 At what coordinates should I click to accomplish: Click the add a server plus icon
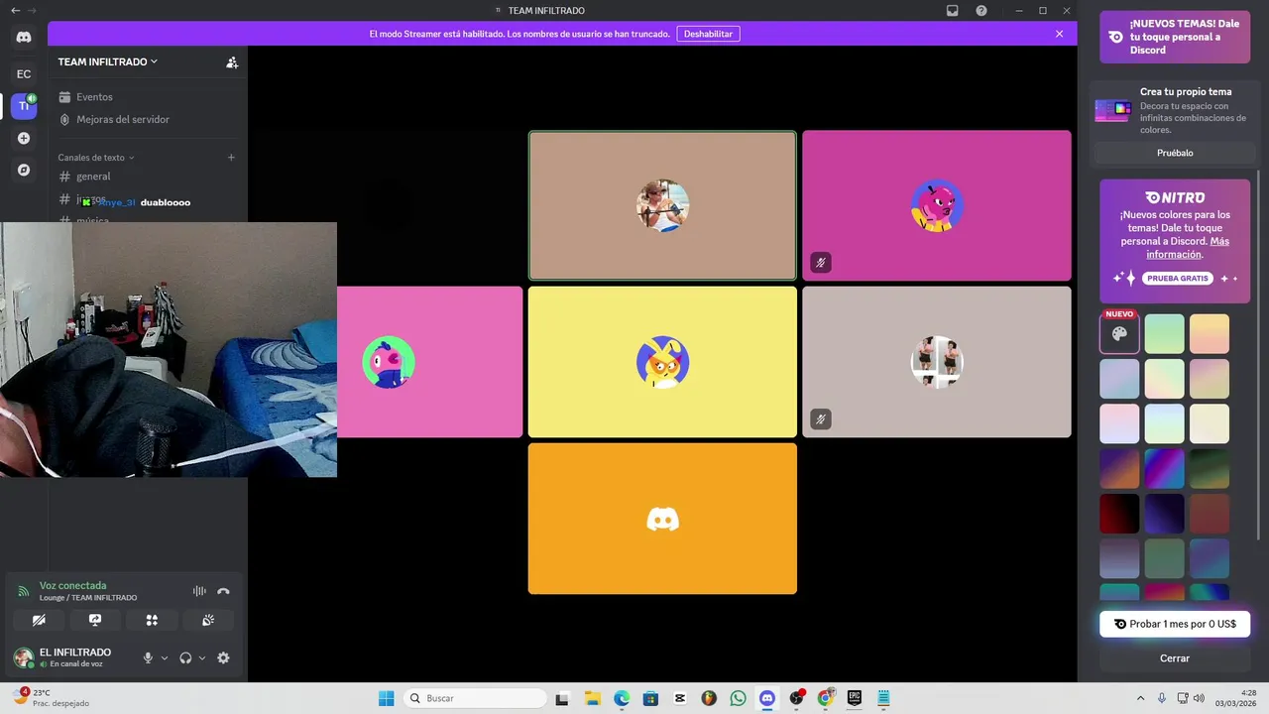(x=24, y=139)
